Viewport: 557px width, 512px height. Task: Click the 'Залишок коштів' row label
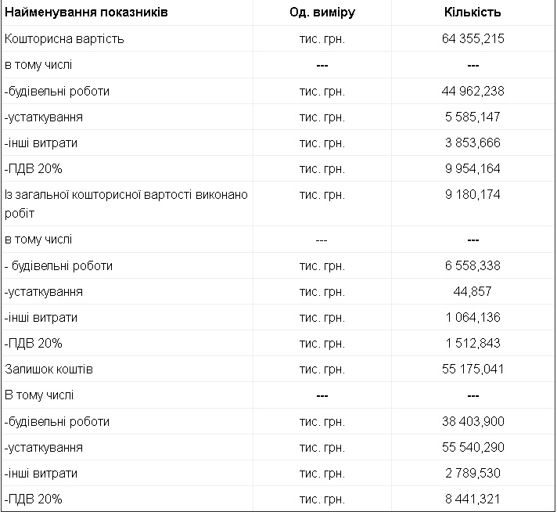[49, 369]
